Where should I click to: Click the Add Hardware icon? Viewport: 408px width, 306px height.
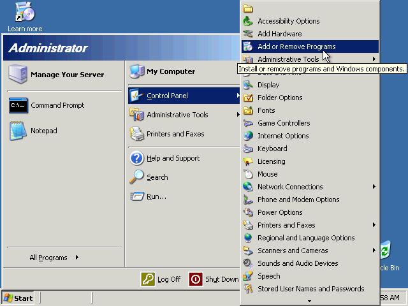coord(248,34)
